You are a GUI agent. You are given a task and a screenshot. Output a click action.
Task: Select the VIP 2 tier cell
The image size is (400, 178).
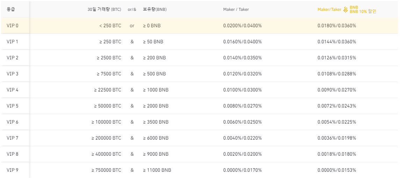click(x=13, y=58)
